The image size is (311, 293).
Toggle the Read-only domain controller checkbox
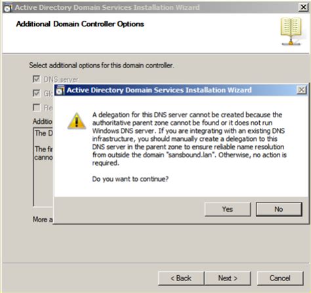click(x=37, y=107)
